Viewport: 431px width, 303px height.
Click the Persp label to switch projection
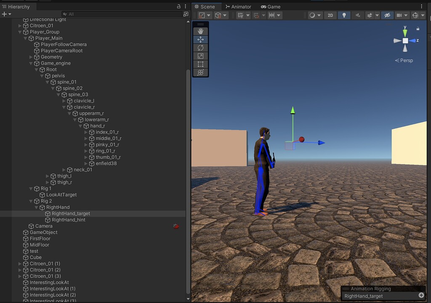pyautogui.click(x=406, y=60)
